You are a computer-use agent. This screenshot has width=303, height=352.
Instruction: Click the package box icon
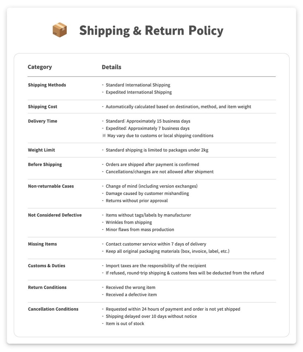pyautogui.click(x=59, y=30)
